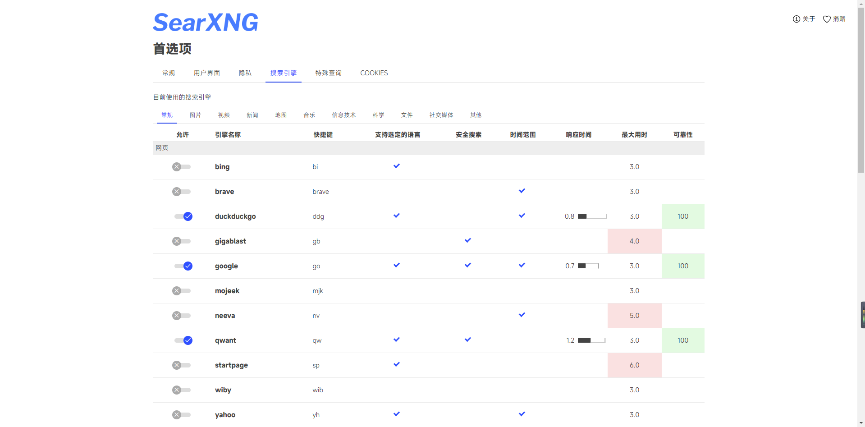Click the qwant engine name

point(225,340)
